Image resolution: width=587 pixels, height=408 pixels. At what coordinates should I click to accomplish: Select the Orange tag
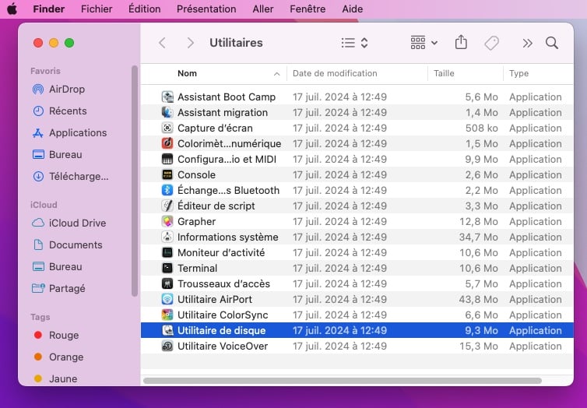(x=58, y=357)
